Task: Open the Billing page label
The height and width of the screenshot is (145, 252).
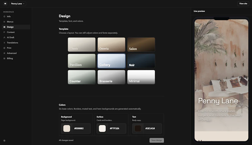Action: pyautogui.click(x=10, y=59)
